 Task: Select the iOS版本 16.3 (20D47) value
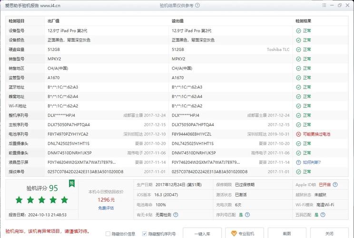[x=166, y=195]
